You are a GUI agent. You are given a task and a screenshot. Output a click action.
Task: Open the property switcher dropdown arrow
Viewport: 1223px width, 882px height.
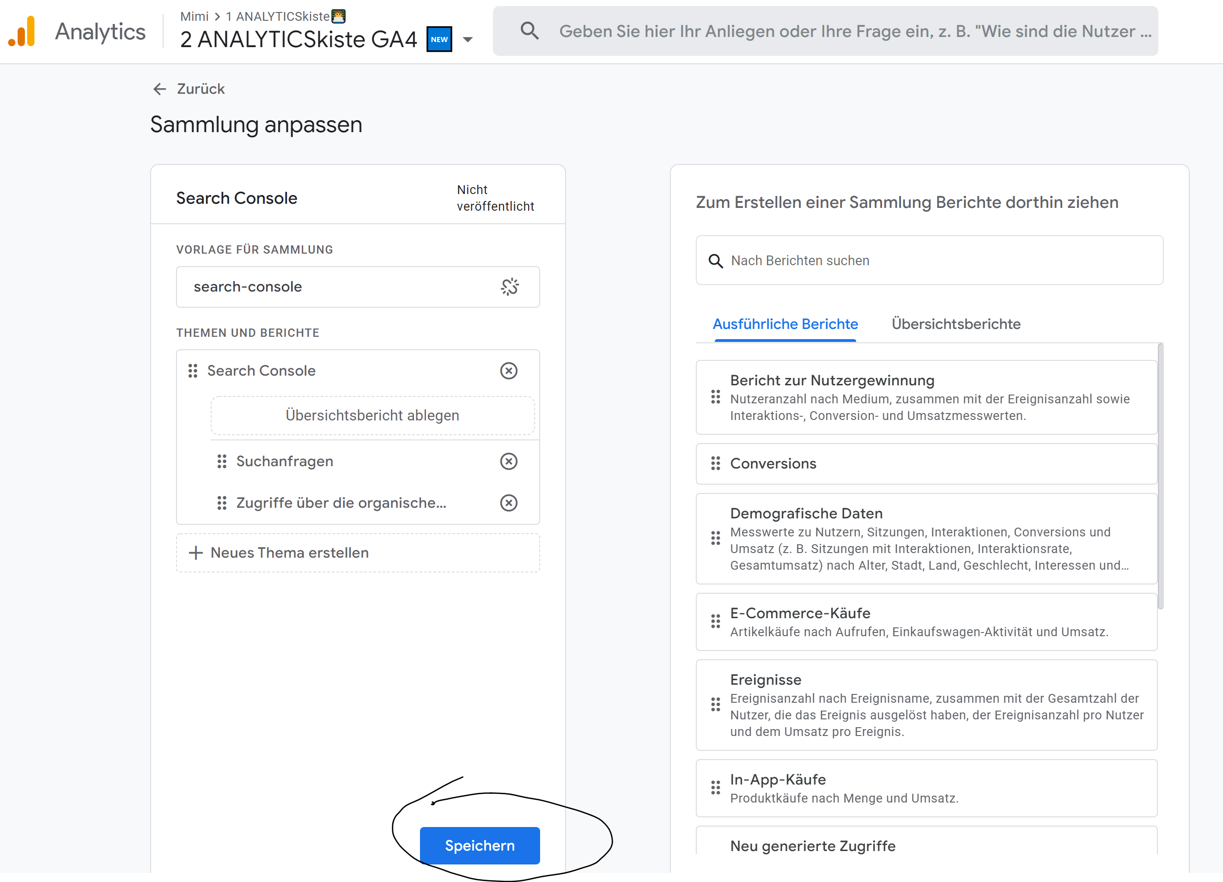coord(467,39)
